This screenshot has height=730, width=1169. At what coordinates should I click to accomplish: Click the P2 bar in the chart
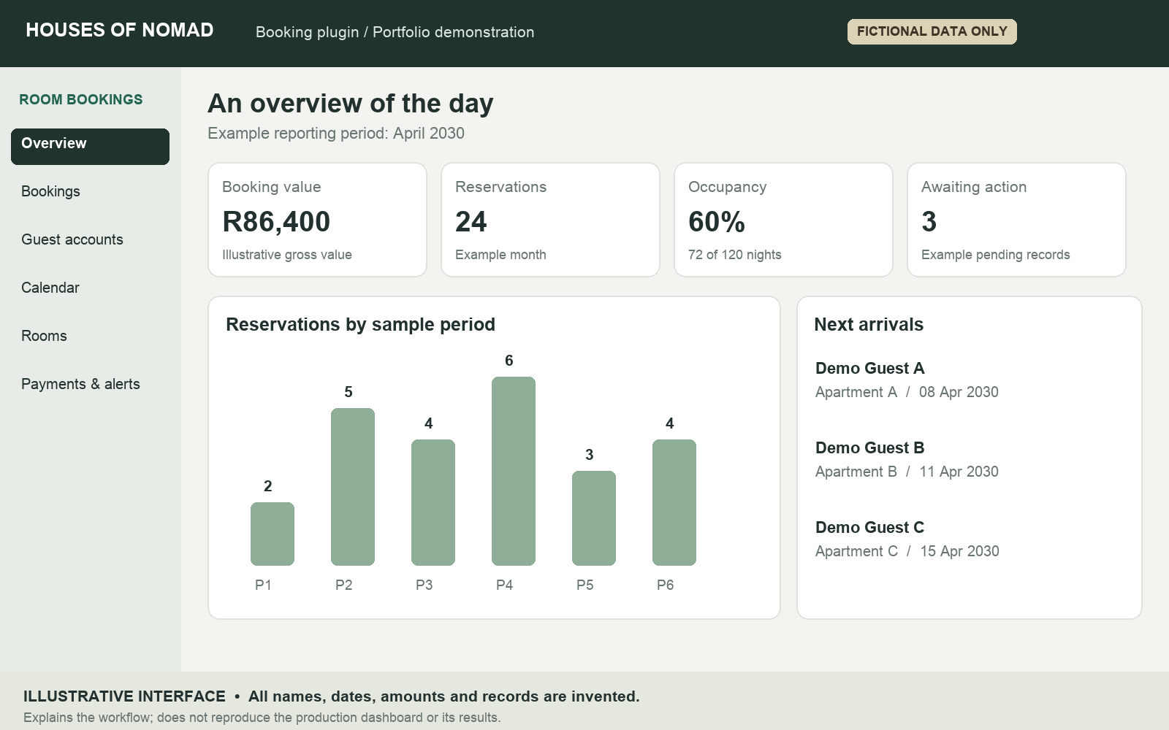click(x=353, y=487)
